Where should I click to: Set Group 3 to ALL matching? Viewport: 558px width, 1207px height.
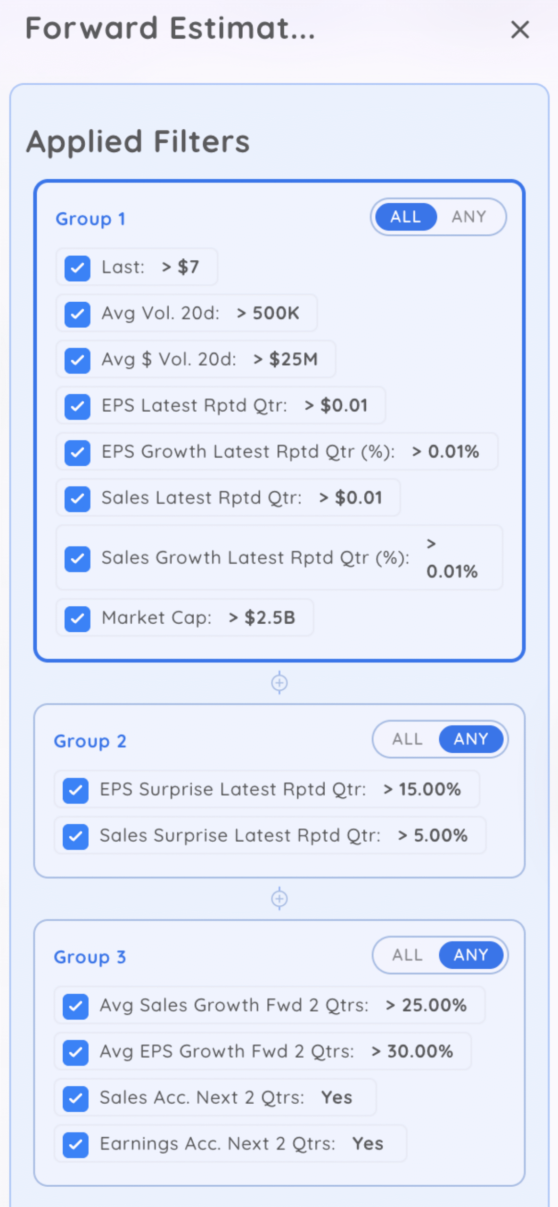tap(407, 955)
